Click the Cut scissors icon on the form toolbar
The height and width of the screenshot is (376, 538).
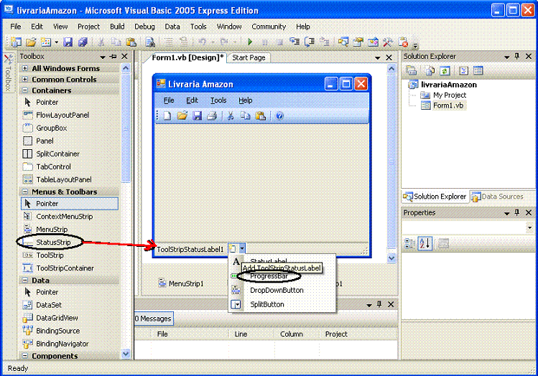pyautogui.click(x=231, y=116)
